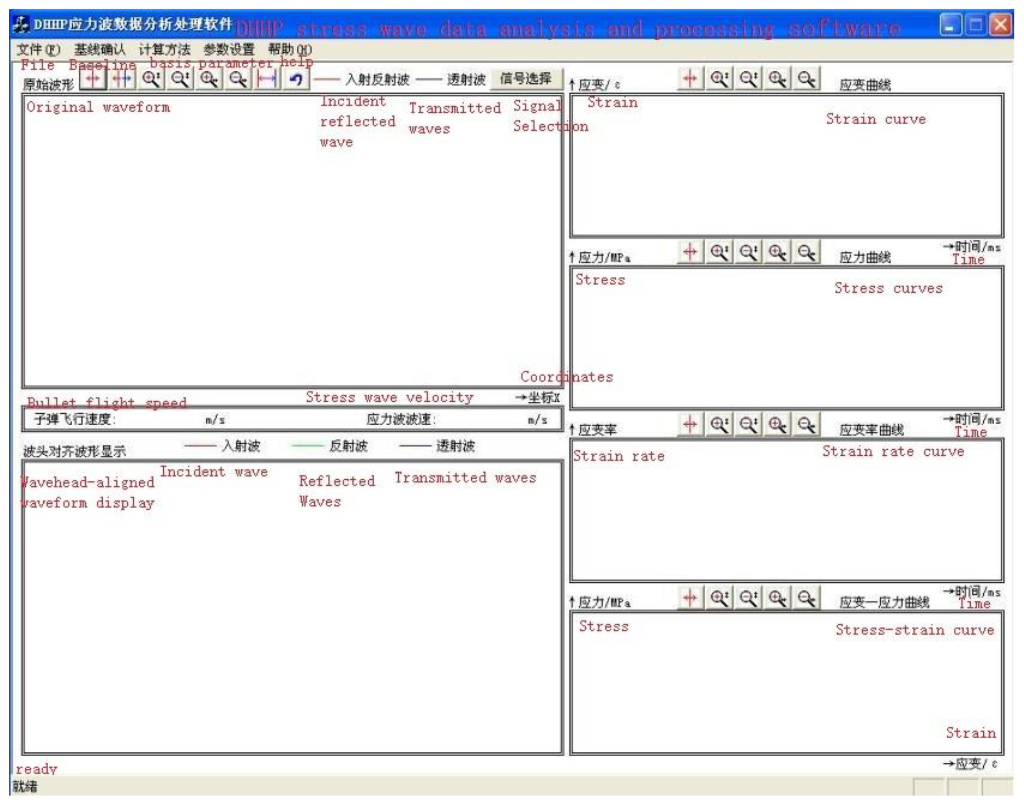Click horizontal zoom-out icon for original waveform
The image size is (1024, 808).
[x=238, y=79]
